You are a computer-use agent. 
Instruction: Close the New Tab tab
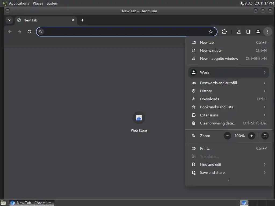73,20
